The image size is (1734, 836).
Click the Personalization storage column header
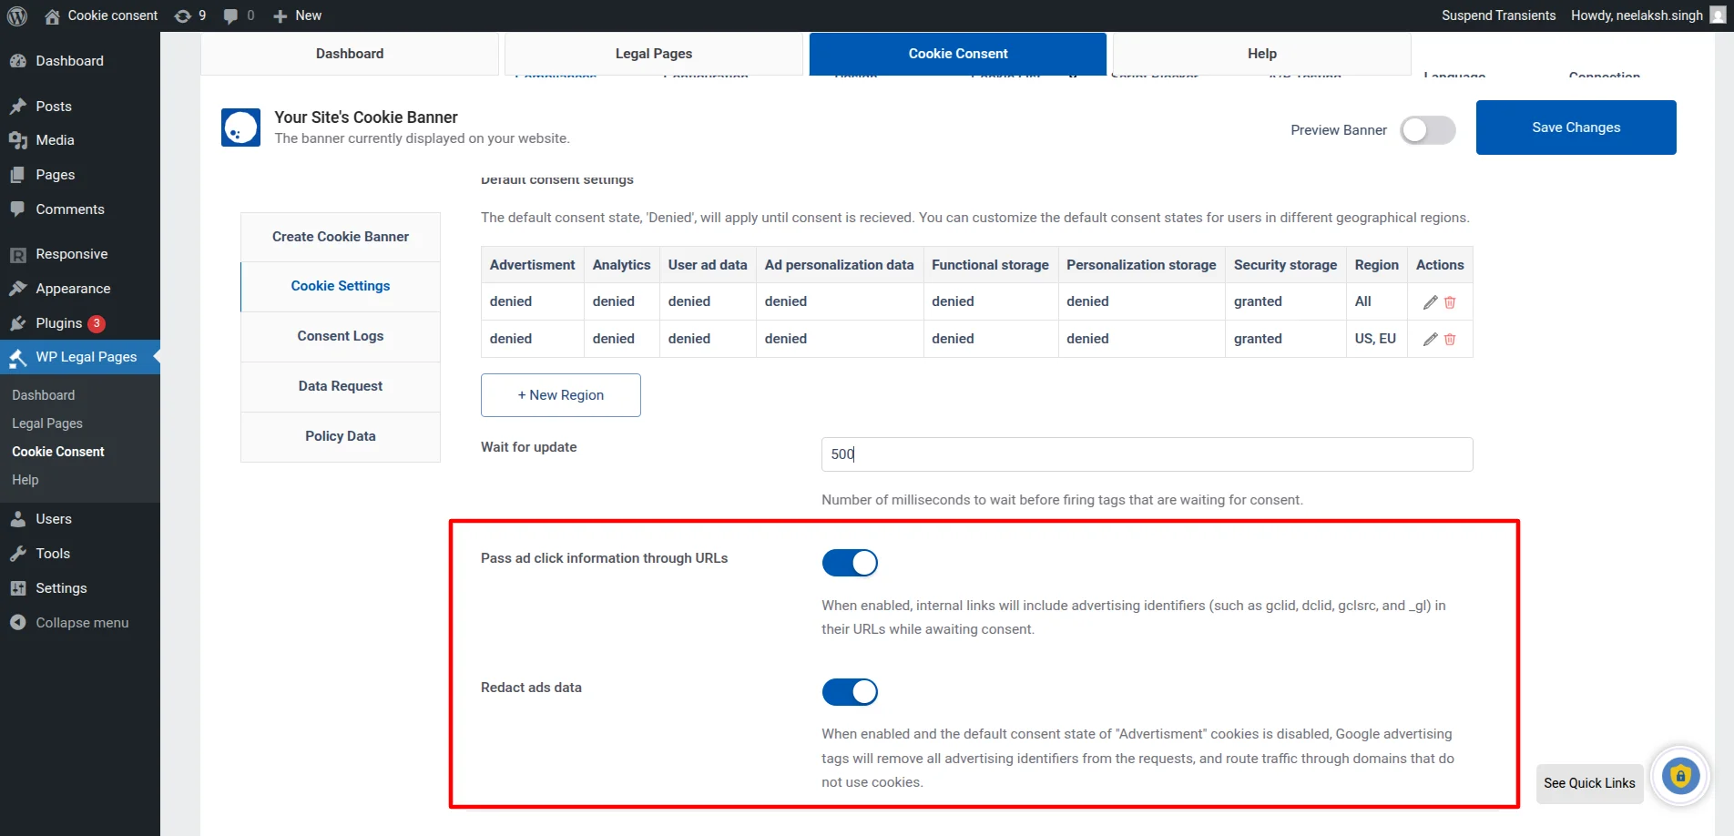1141,265
